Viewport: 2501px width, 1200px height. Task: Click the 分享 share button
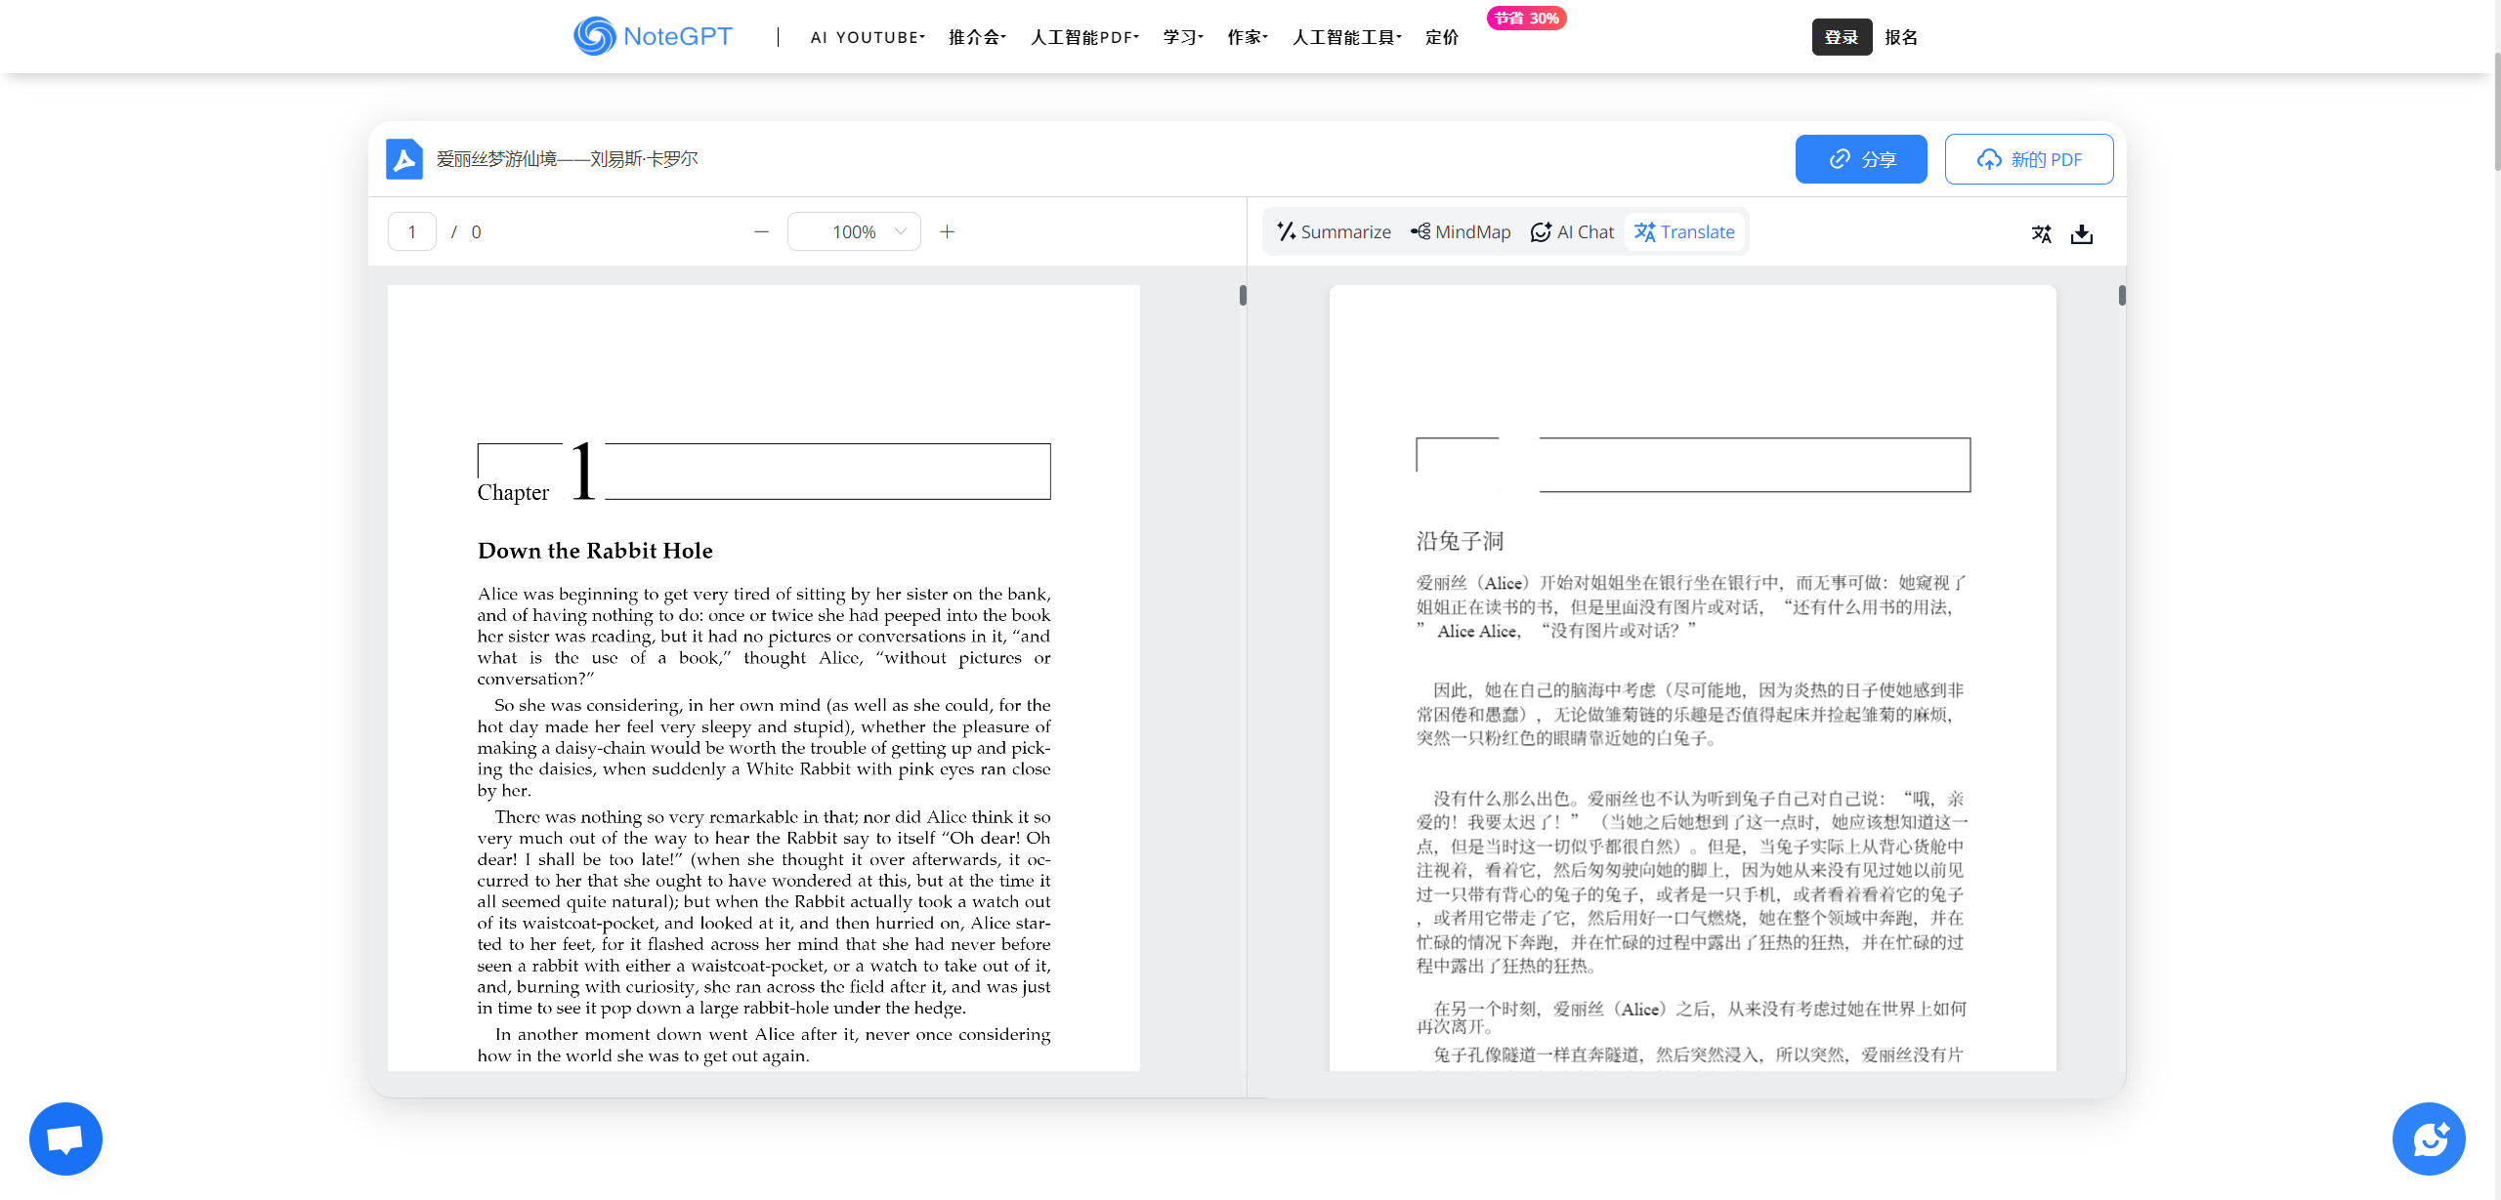click(1861, 159)
